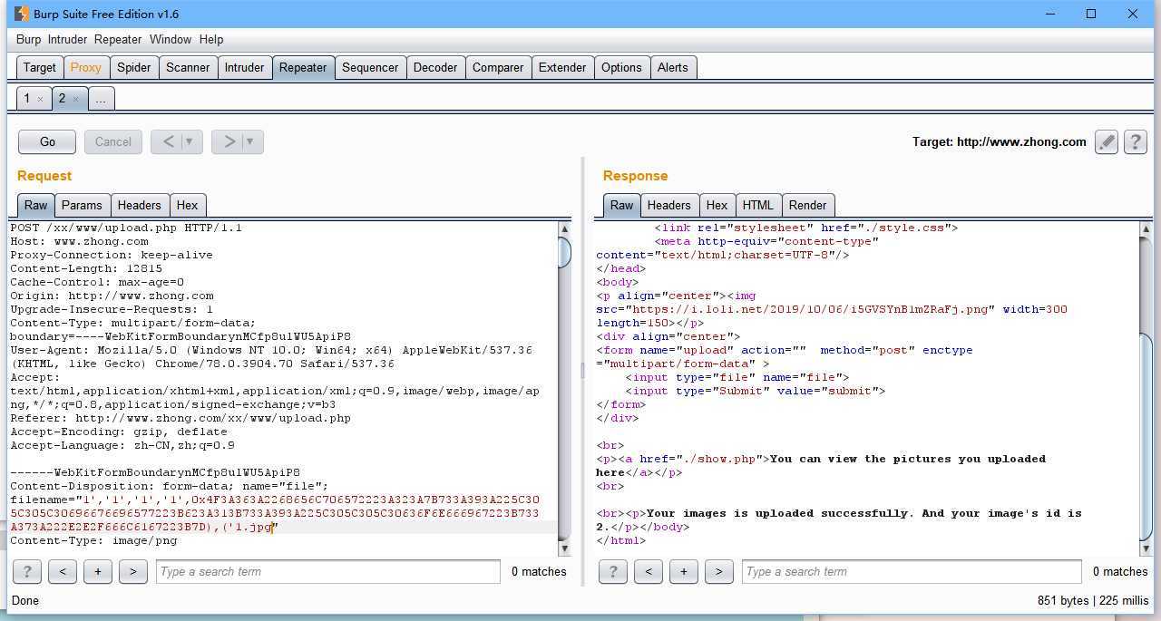Viewport: 1161px width, 621px height.
Task: Switch to the Intruder tool tab
Action: point(245,67)
